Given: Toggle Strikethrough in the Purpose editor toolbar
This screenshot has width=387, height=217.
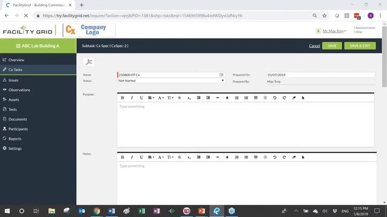Looking at the screenshot, I should (x=180, y=98).
